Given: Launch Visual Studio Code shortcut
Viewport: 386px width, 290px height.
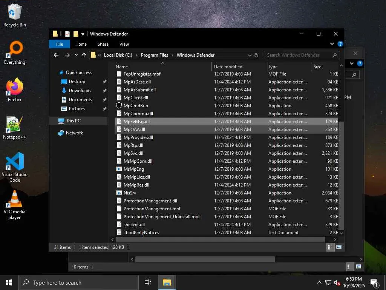Looking at the screenshot, I should pyautogui.click(x=15, y=167).
